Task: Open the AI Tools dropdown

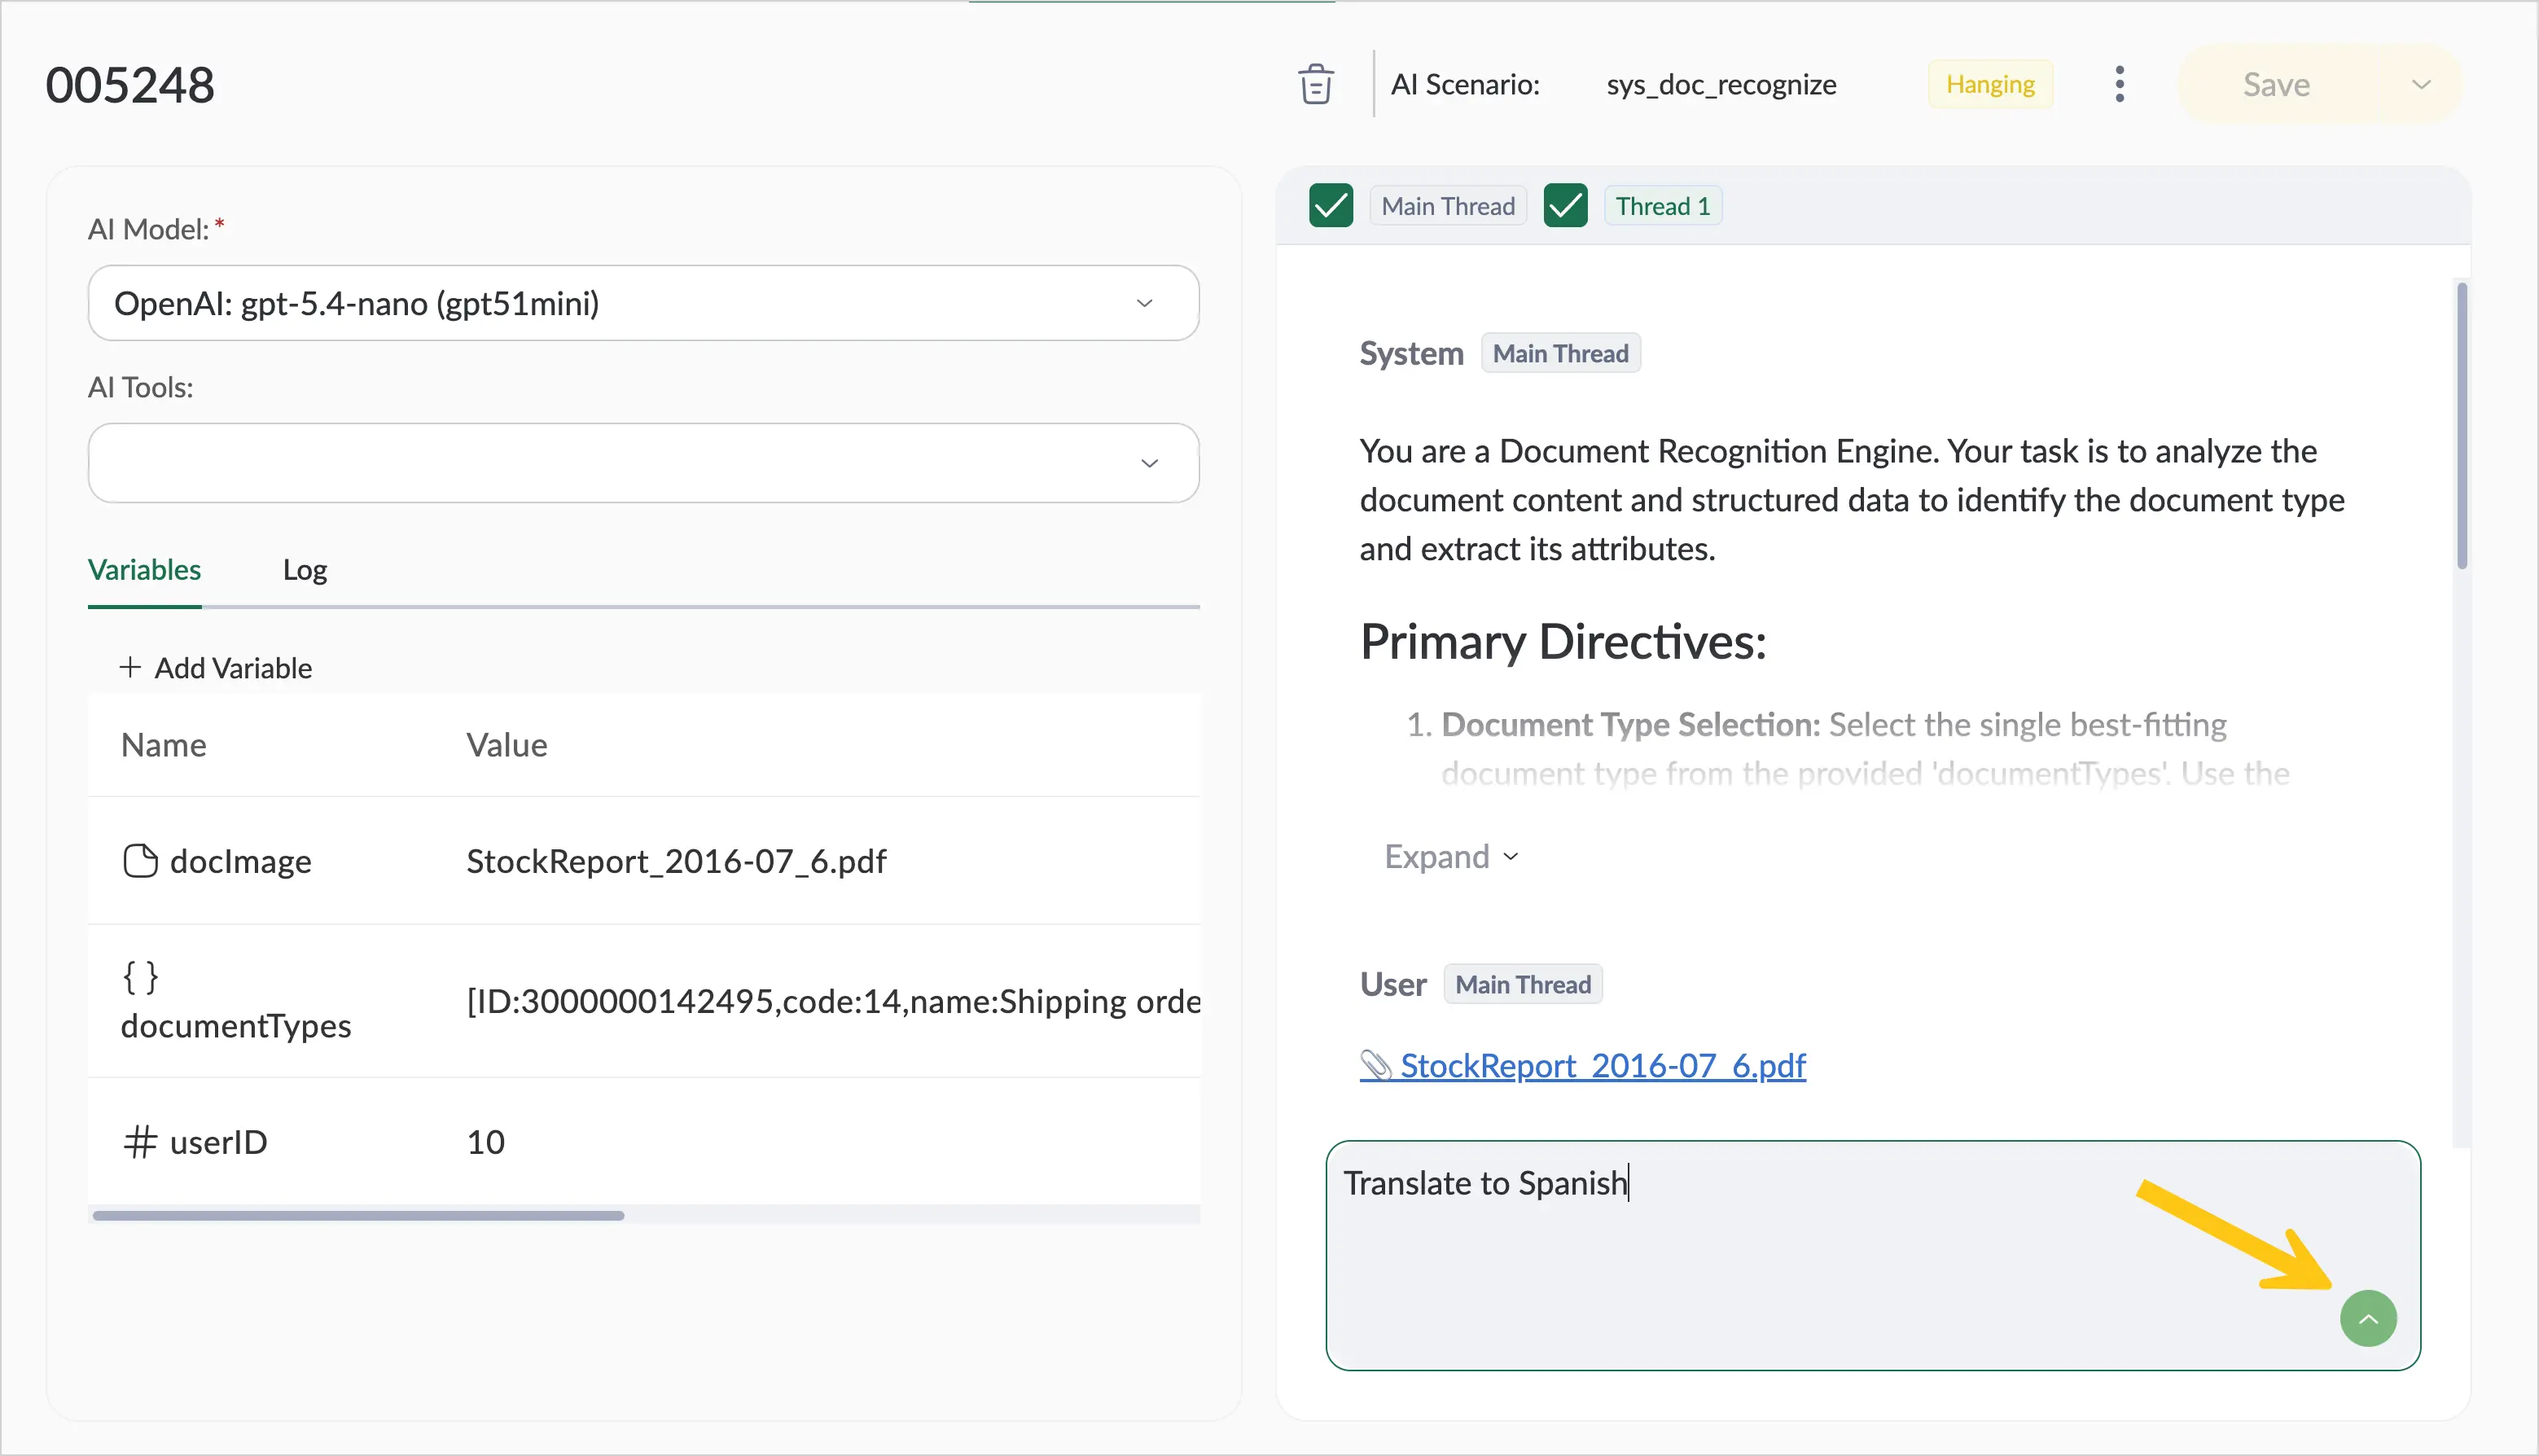Action: pos(643,462)
